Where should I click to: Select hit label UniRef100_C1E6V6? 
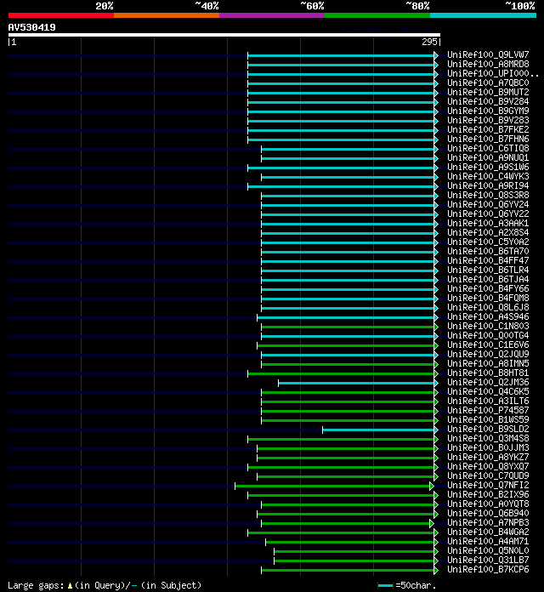(488, 344)
